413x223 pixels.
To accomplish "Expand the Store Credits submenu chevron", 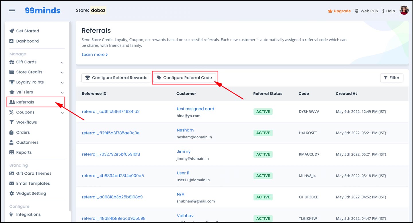I will point(62,72).
